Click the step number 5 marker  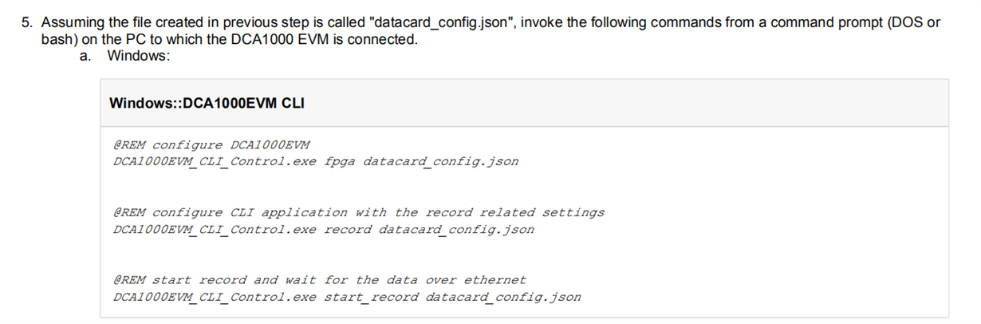[26, 22]
